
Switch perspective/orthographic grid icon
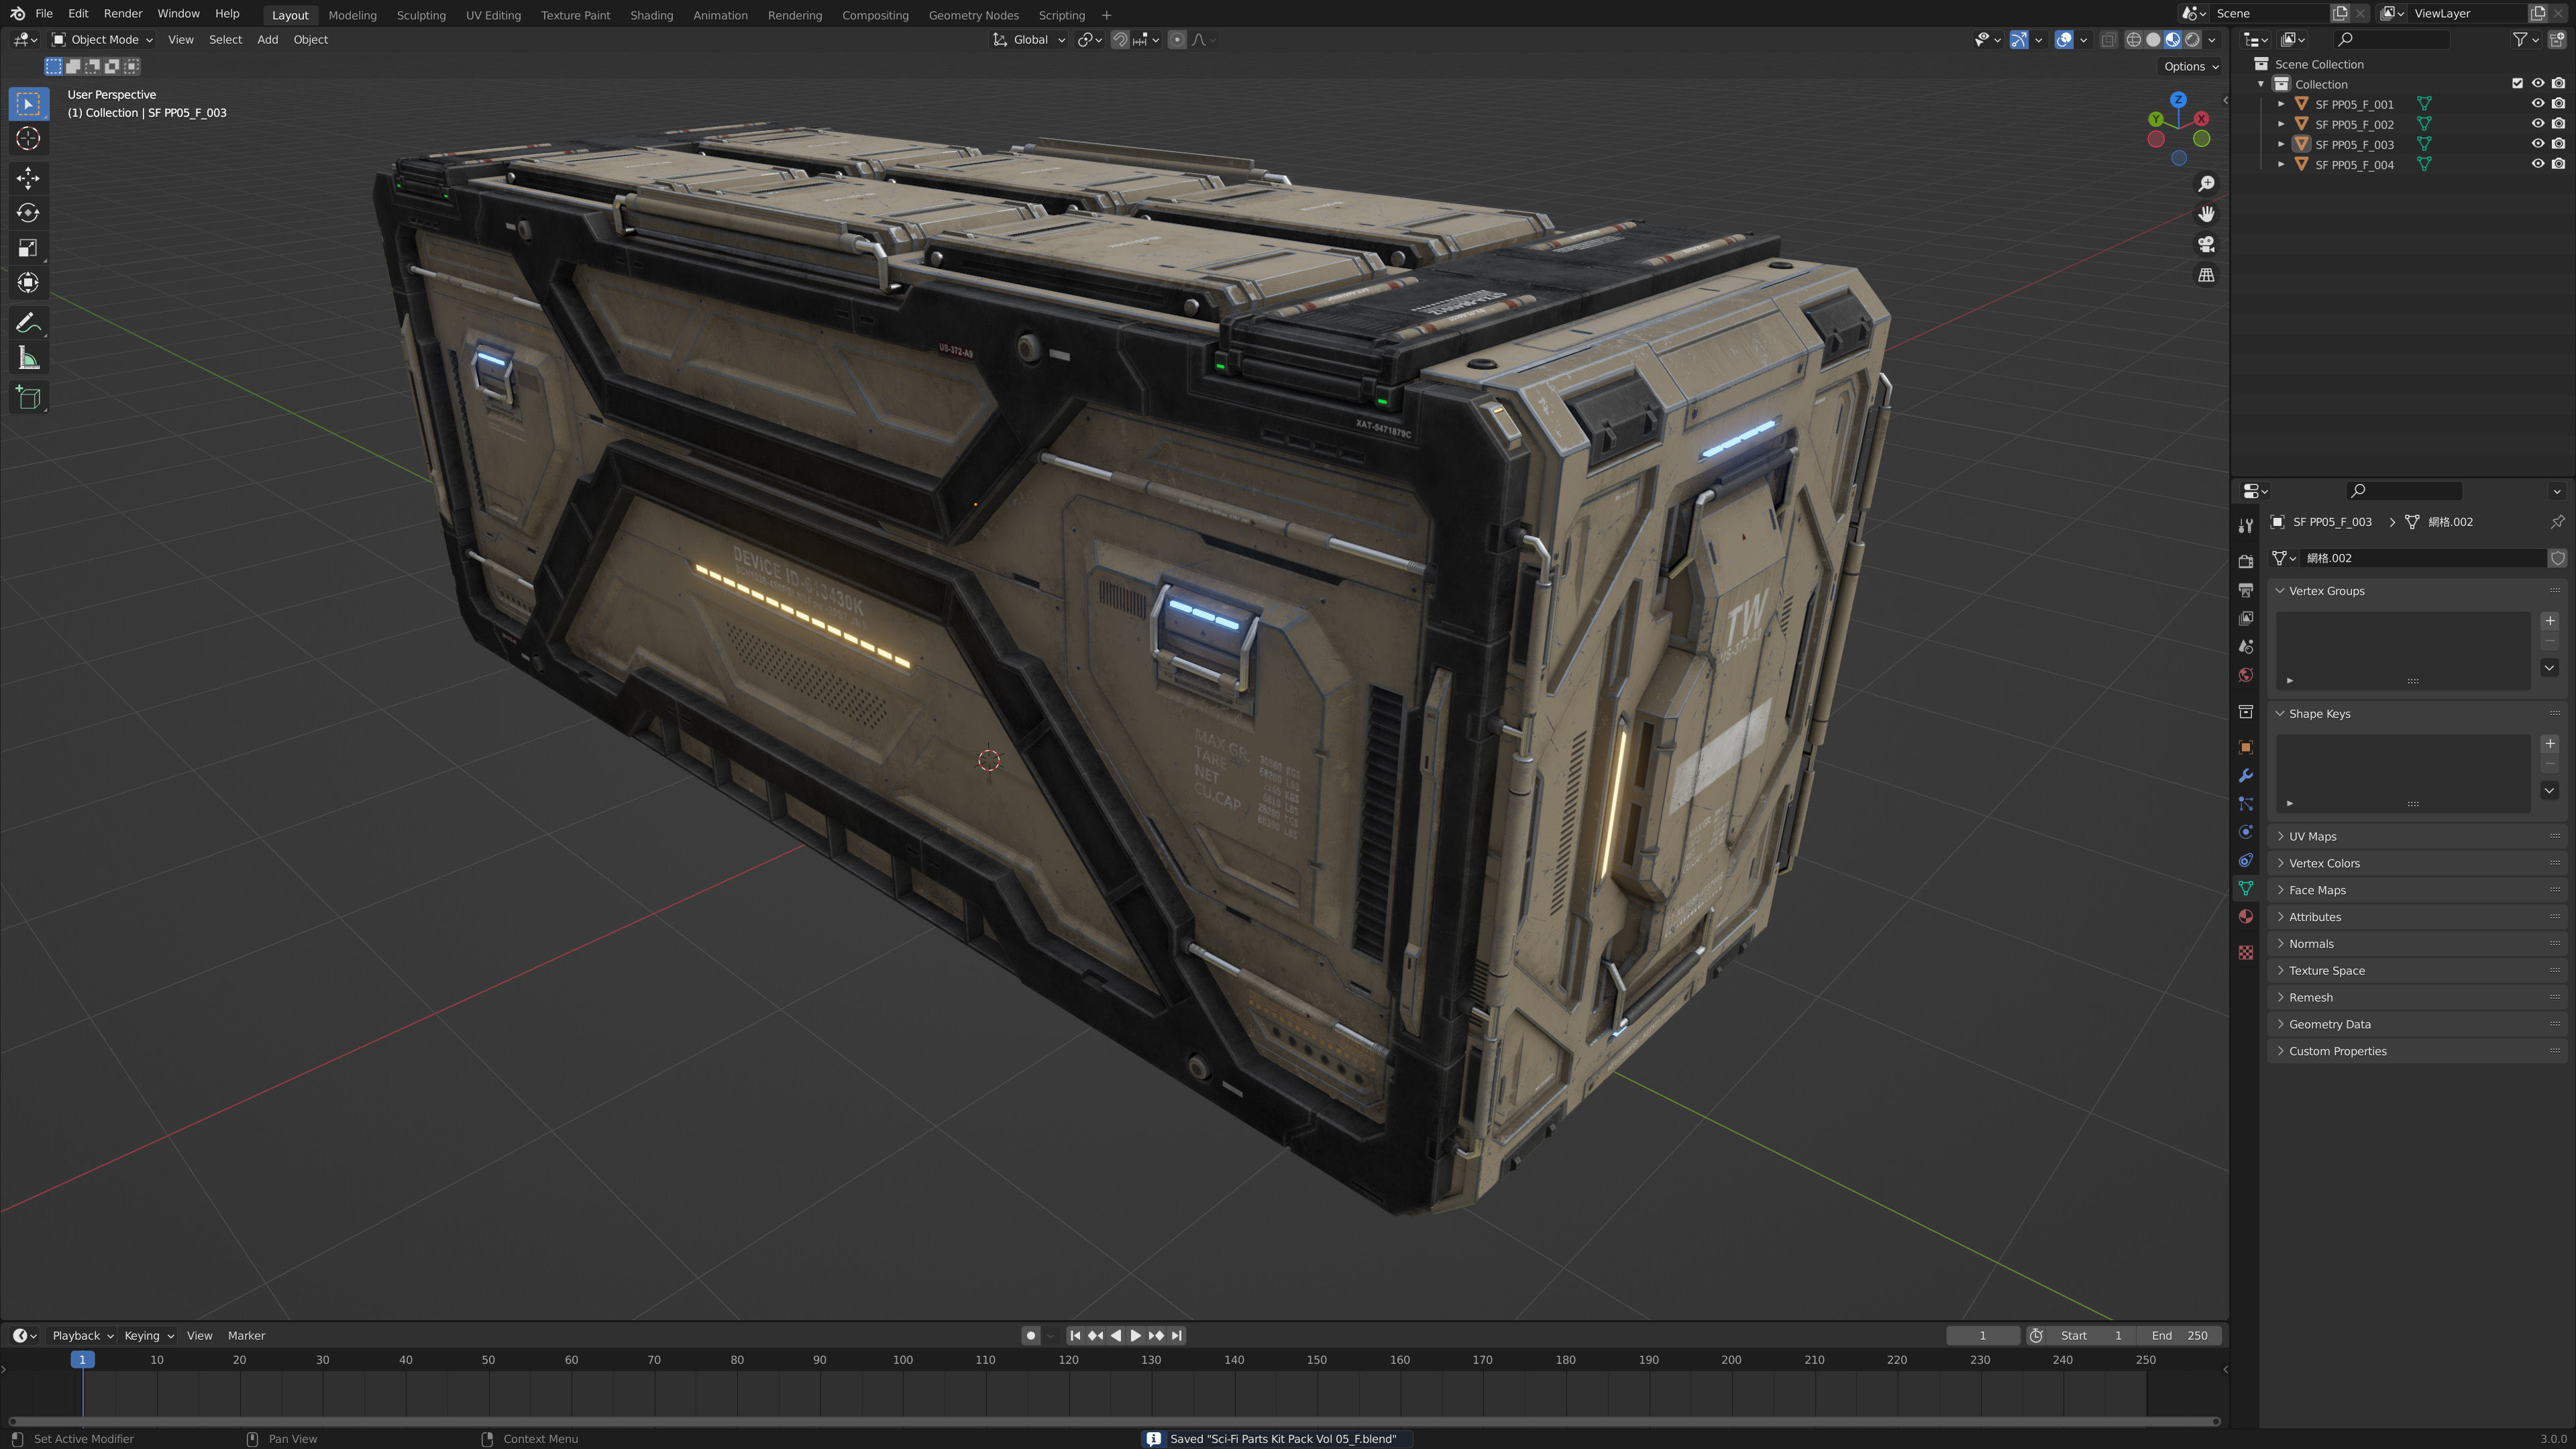2206,275
